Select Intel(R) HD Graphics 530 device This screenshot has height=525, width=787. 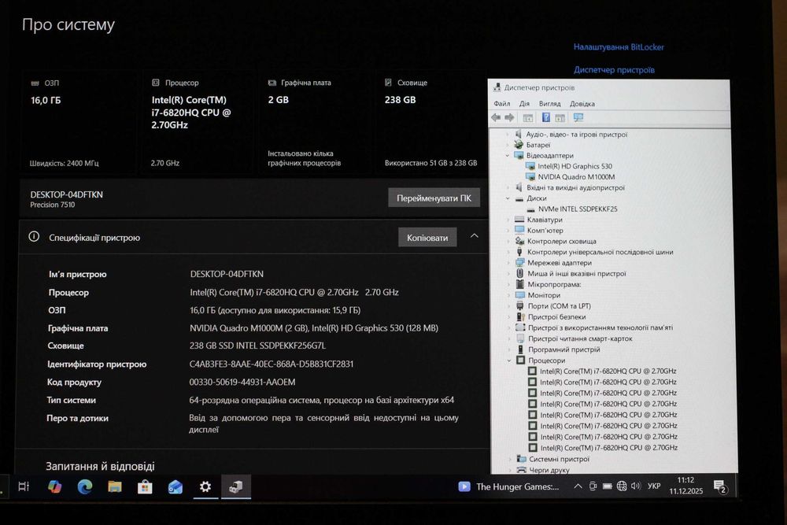tap(575, 166)
